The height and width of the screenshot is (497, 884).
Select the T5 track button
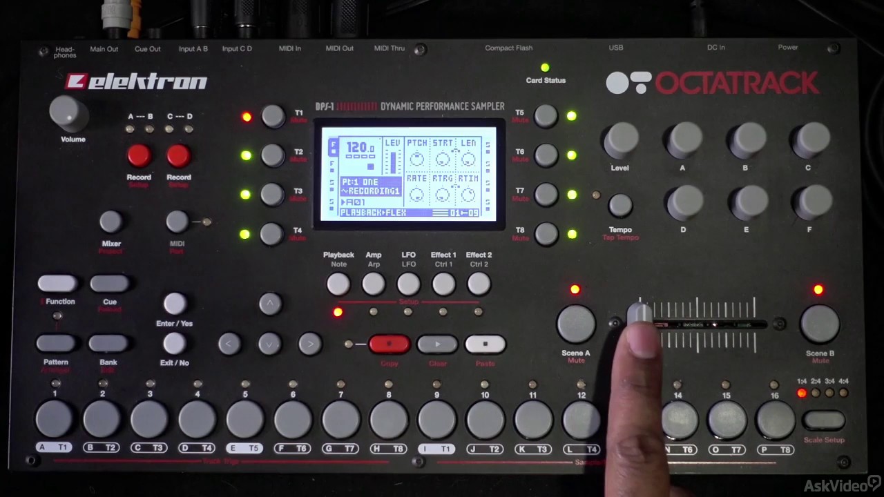[546, 116]
